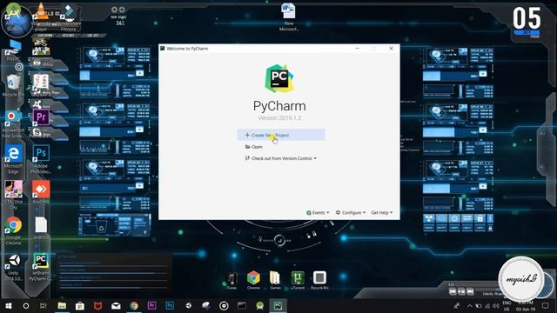
Task: Click the gear icon beside Configure
Action: pos(338,212)
